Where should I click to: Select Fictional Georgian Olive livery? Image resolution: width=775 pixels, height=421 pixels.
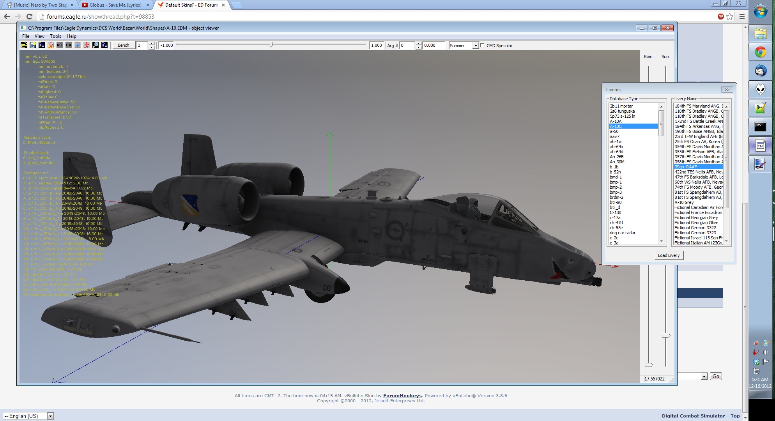[698, 223]
